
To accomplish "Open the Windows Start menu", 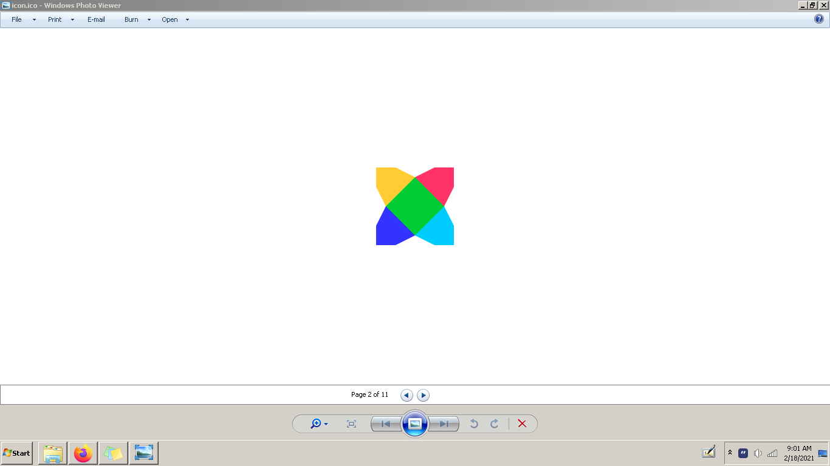I will point(17,453).
